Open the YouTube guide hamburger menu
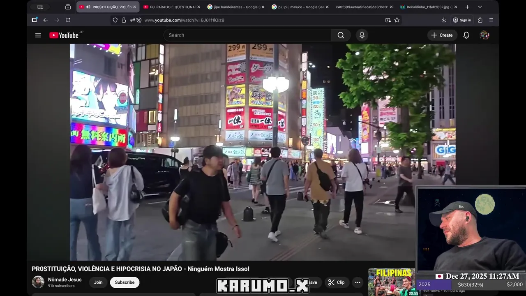The width and height of the screenshot is (526, 296). point(38,35)
